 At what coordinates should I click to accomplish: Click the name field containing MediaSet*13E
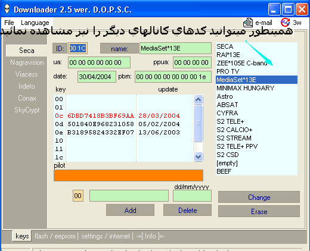point(175,48)
